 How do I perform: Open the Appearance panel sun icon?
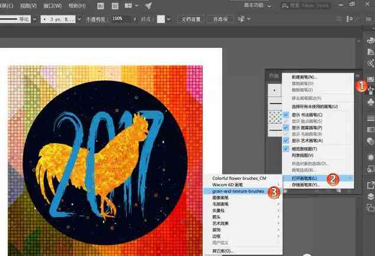click(370, 157)
